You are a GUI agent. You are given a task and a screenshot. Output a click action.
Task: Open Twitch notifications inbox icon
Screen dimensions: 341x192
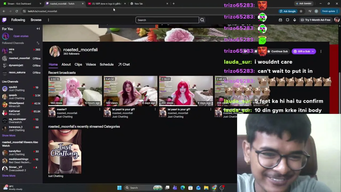[280, 20]
